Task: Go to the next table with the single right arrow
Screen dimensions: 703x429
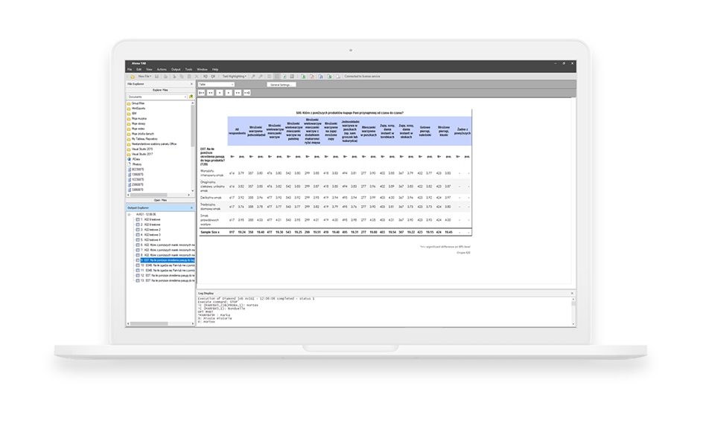Action: click(228, 91)
